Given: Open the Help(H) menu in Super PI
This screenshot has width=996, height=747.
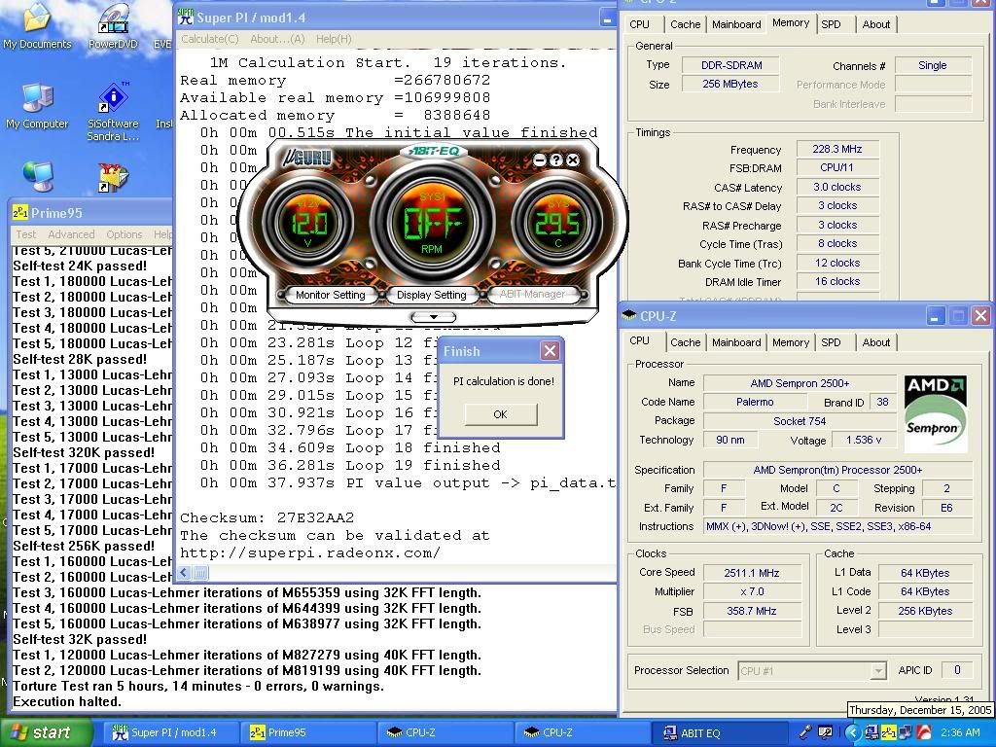Looking at the screenshot, I should 335,39.
